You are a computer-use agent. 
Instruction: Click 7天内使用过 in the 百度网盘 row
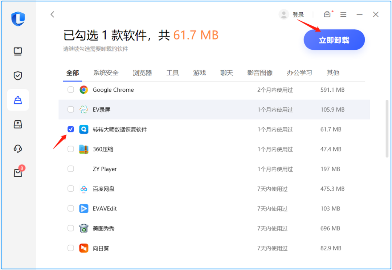point(273,189)
